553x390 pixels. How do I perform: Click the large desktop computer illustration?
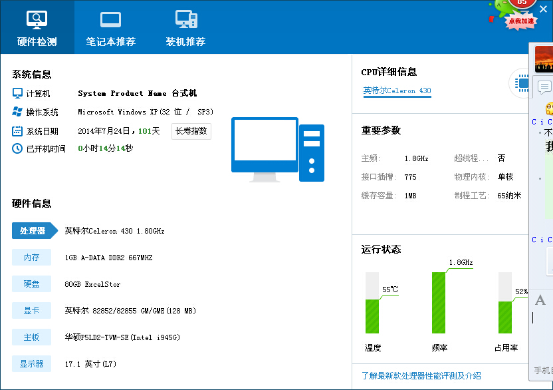(x=278, y=150)
